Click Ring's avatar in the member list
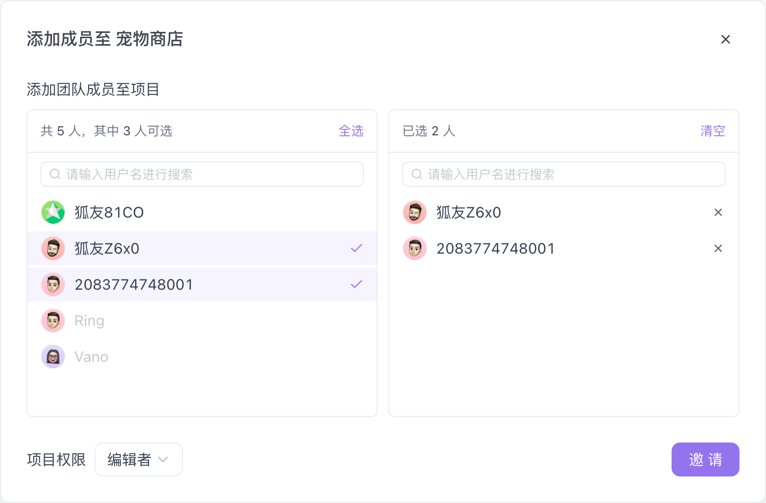Screen dimensions: 766x503 point(53,320)
